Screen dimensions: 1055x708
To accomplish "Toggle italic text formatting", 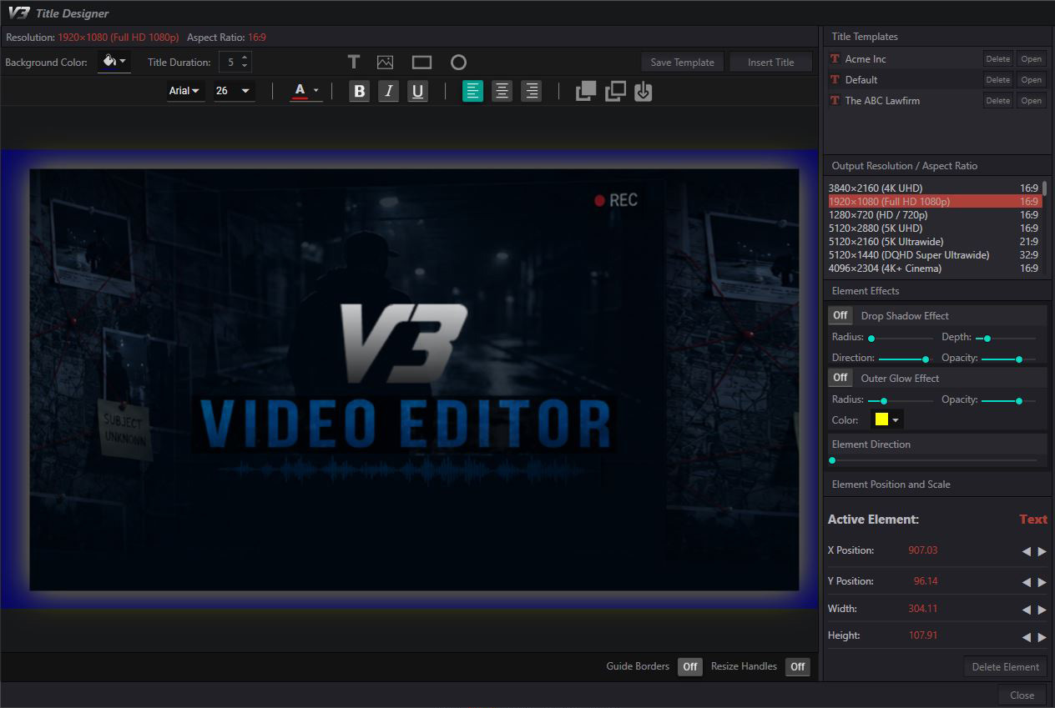I will [x=388, y=91].
